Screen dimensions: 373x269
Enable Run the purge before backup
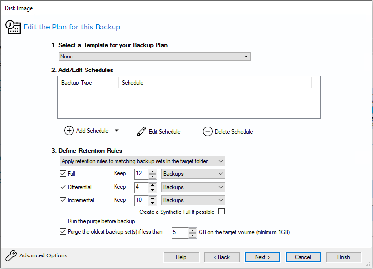click(x=63, y=221)
